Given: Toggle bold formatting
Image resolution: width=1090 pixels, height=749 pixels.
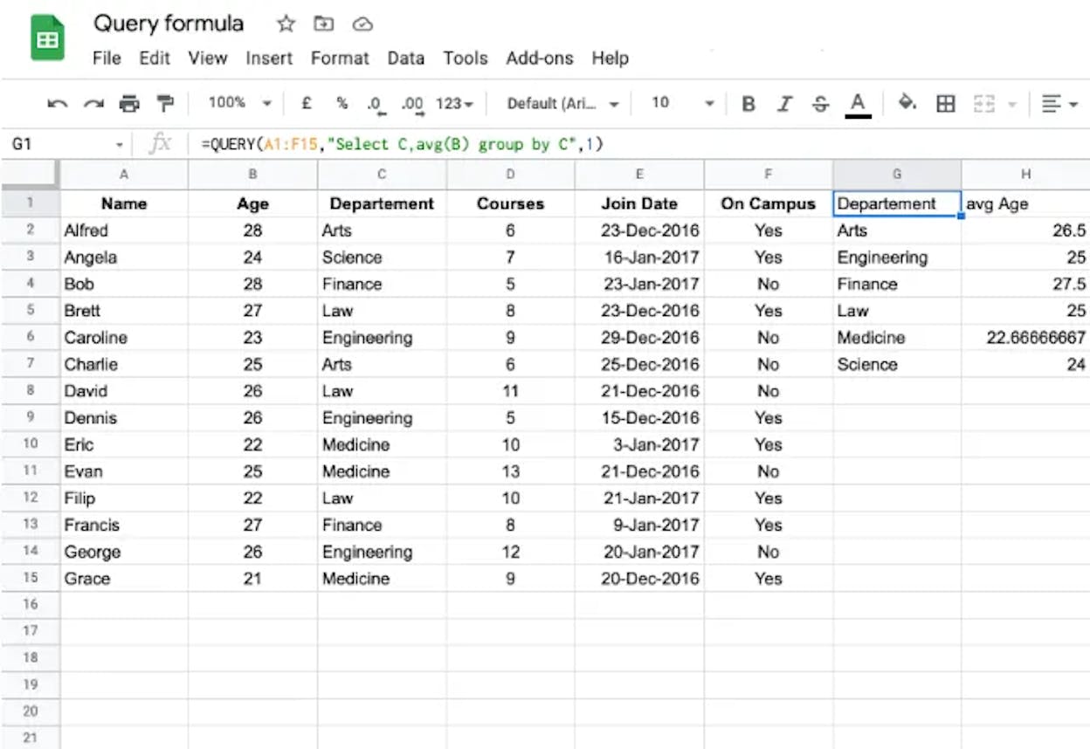Looking at the screenshot, I should [x=749, y=104].
